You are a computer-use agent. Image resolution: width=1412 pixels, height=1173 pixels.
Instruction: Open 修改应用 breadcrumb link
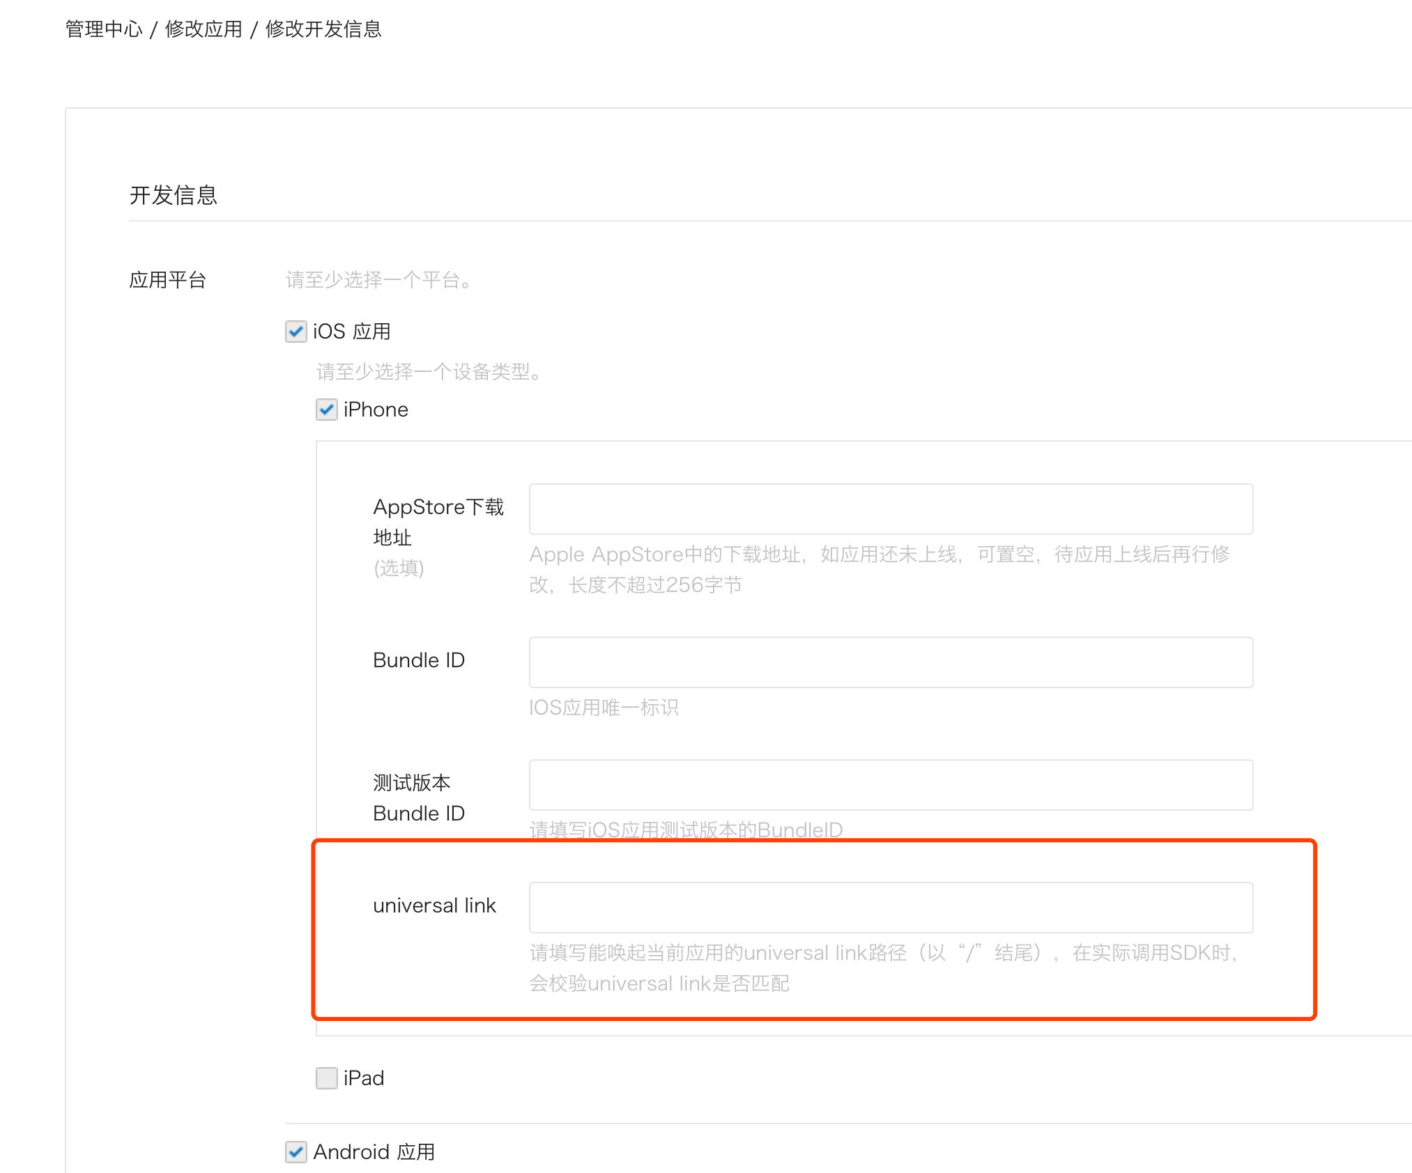(204, 29)
